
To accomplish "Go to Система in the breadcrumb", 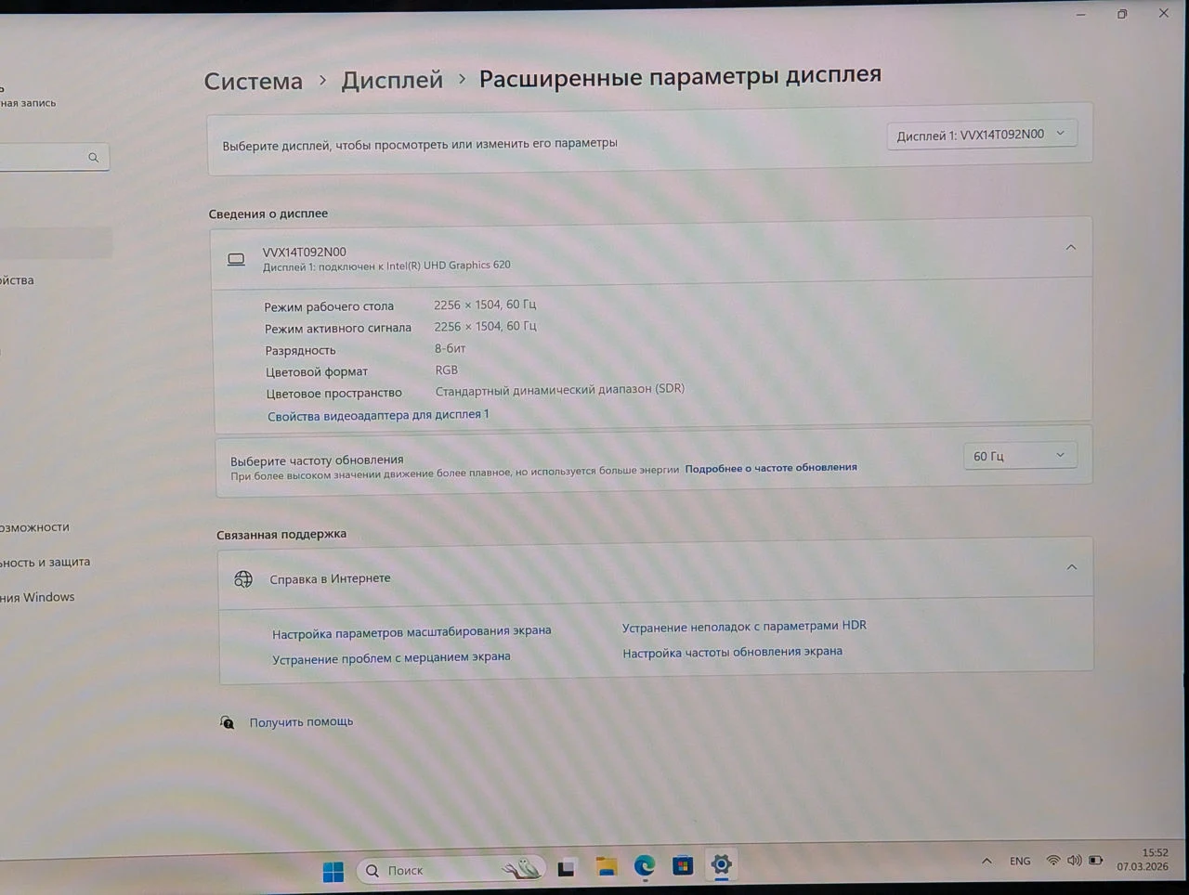I will point(254,82).
